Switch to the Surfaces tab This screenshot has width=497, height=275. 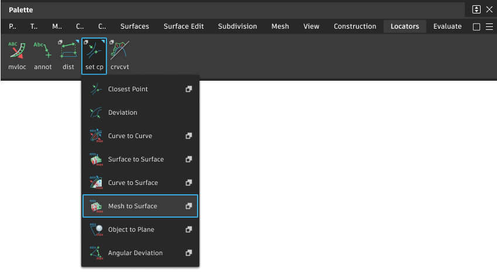click(134, 26)
